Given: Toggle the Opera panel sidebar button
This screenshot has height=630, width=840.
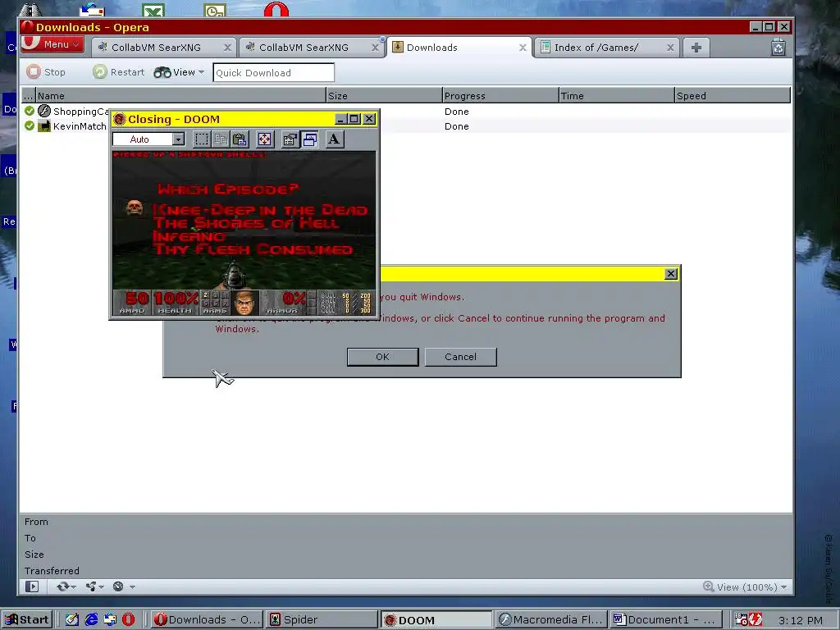Looking at the screenshot, I should pos(32,587).
